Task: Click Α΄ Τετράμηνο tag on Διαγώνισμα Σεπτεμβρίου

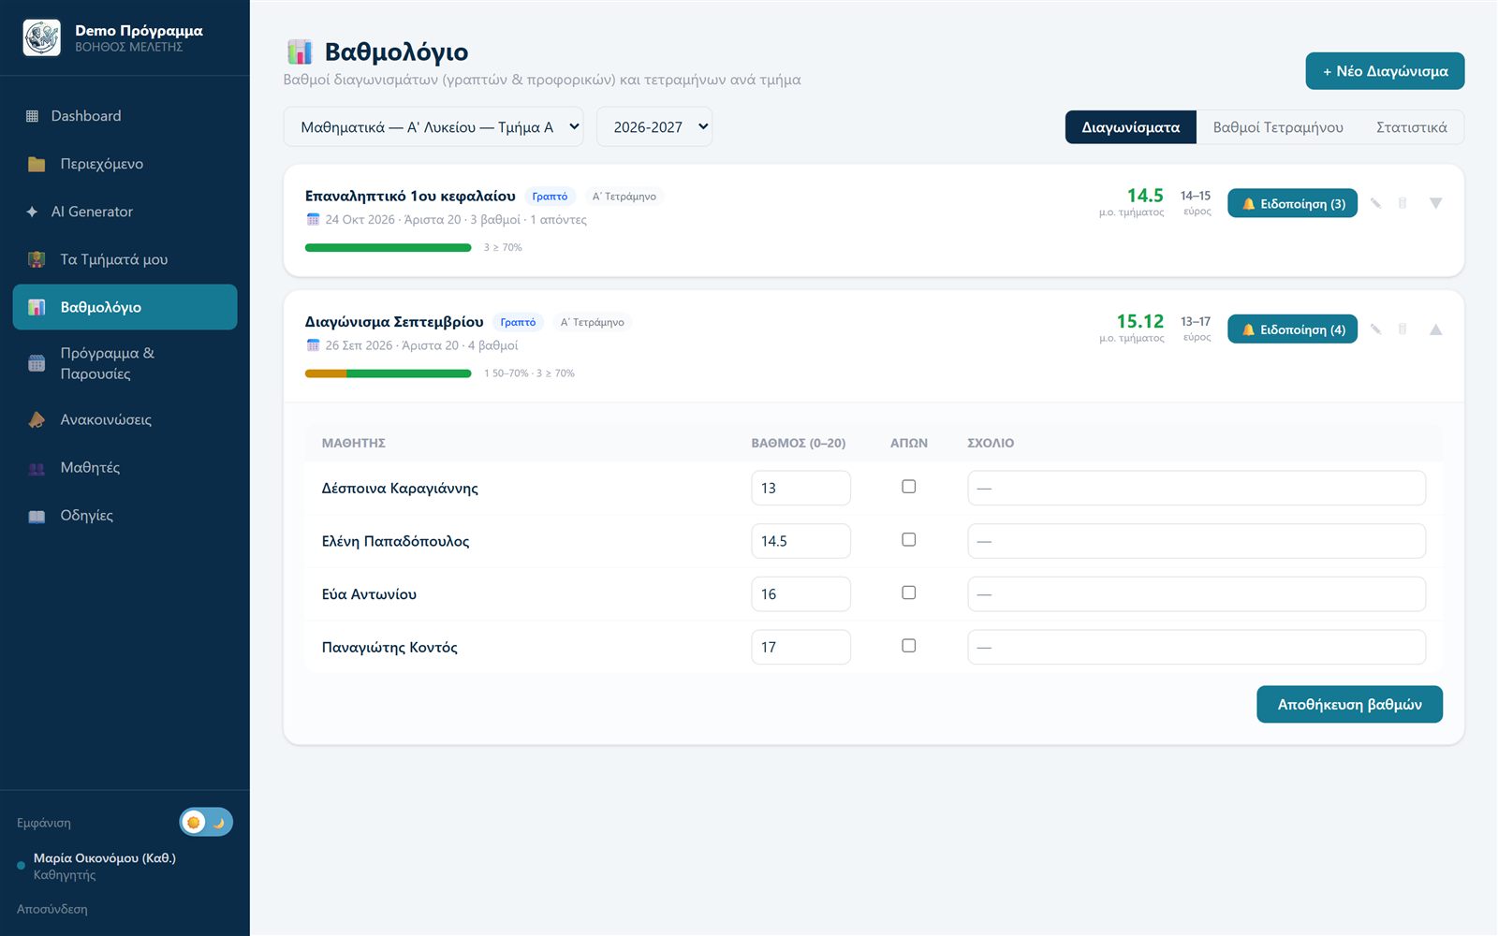Action: coord(593,322)
